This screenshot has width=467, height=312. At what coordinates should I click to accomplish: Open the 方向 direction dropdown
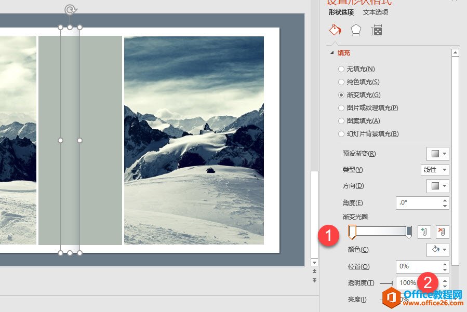(437, 186)
